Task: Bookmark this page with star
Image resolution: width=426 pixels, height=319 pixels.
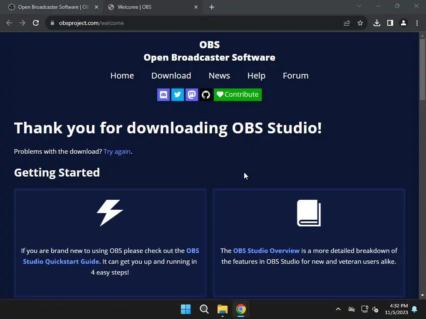Action: click(x=360, y=23)
